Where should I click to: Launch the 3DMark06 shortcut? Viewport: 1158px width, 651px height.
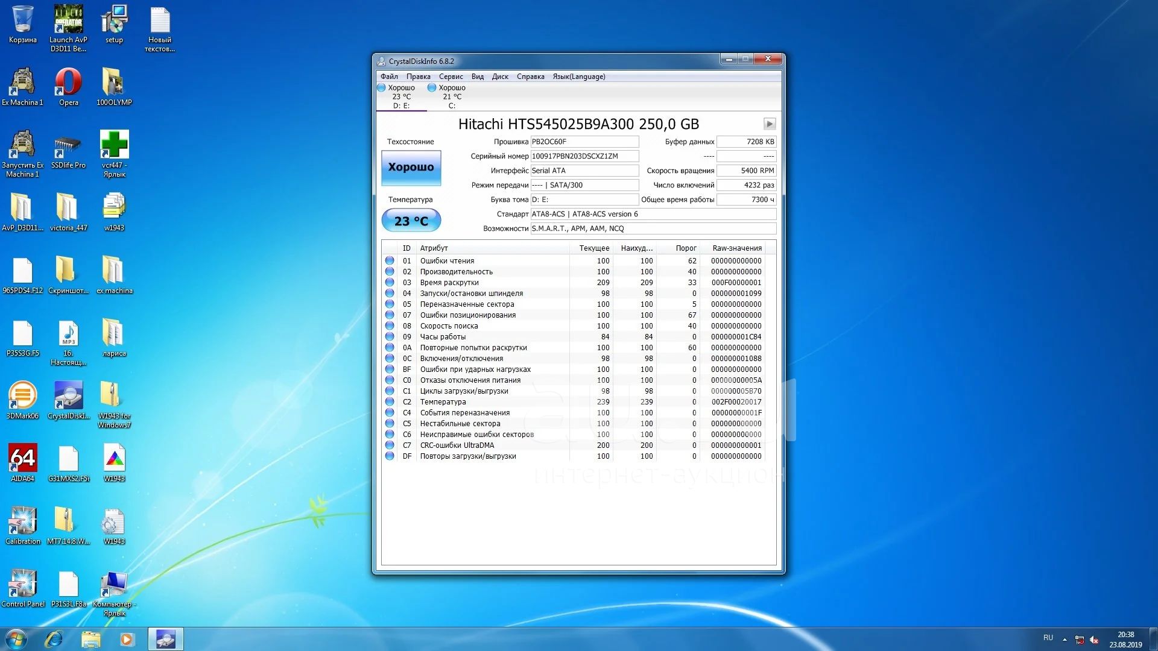(x=22, y=400)
